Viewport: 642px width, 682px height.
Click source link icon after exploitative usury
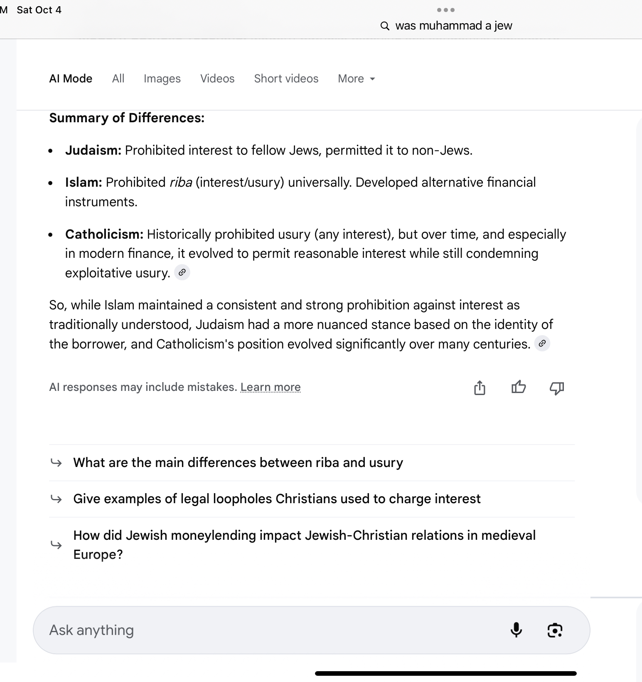coord(182,273)
